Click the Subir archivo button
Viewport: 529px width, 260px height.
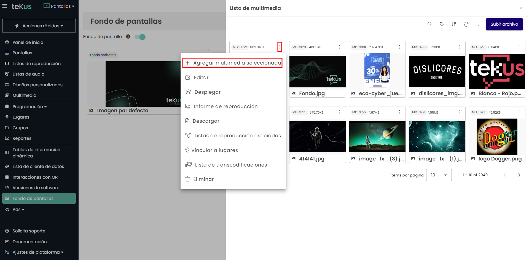(x=504, y=24)
